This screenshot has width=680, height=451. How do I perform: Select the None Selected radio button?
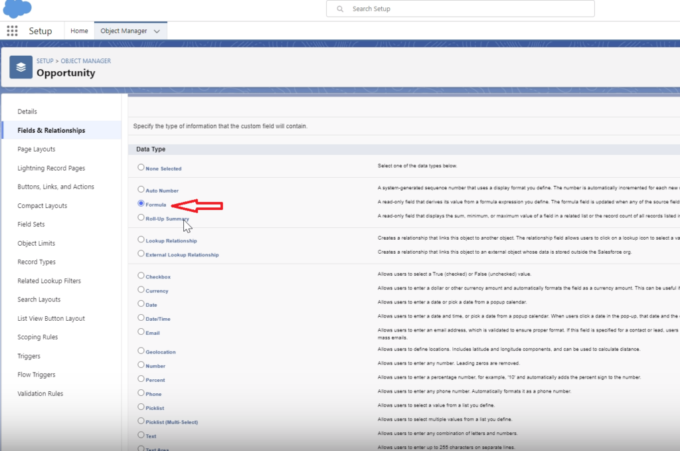tap(141, 167)
